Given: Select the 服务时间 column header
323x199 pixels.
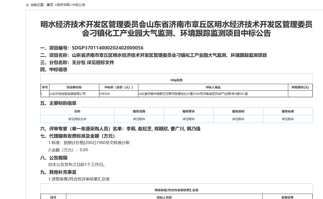Looking at the screenshot, I should (238, 111).
